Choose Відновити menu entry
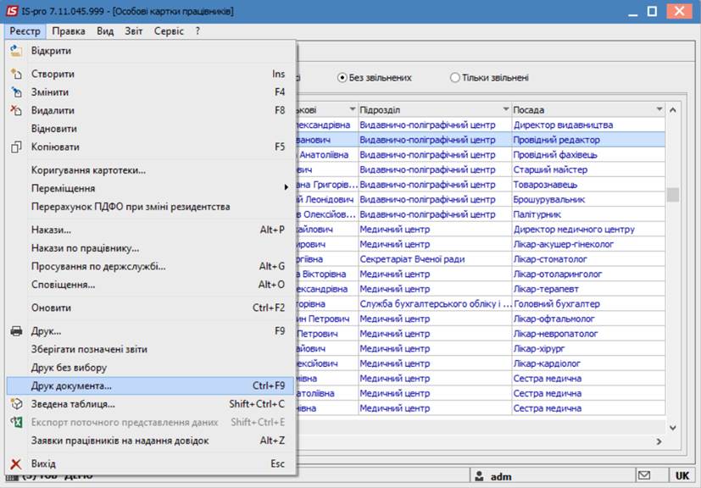The width and height of the screenshot is (701, 488). (x=150, y=129)
